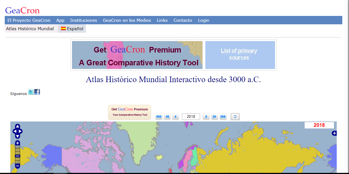Screen dimensions: 349x174
Task: Select Instituciones in the navigation bar
Action: click(83, 20)
